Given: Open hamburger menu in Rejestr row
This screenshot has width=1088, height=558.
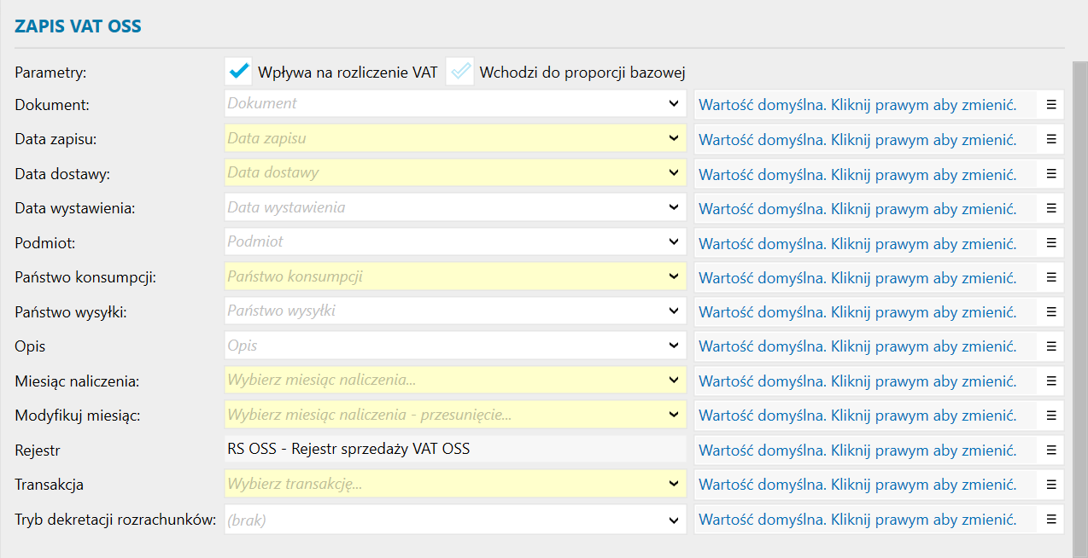Looking at the screenshot, I should coord(1051,450).
